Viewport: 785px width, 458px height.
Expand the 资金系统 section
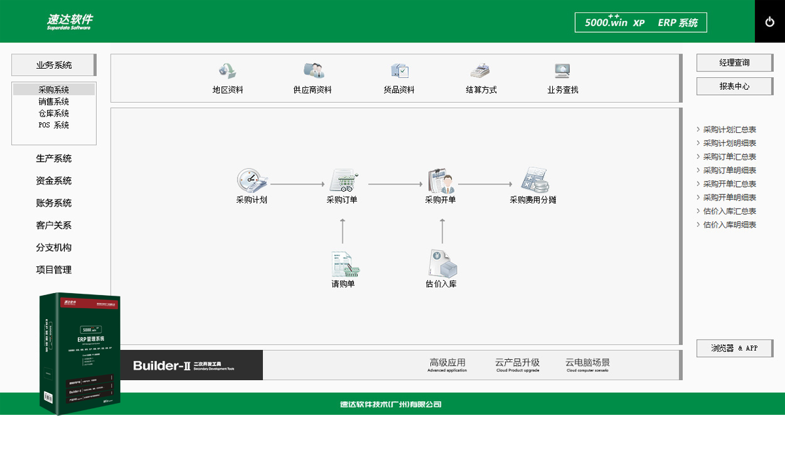tap(54, 181)
